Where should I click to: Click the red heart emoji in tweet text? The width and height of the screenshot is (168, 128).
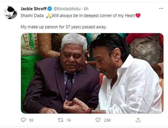click(138, 16)
